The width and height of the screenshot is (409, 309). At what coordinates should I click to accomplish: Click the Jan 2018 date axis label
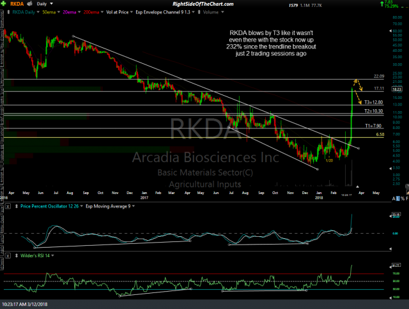click(x=319, y=195)
